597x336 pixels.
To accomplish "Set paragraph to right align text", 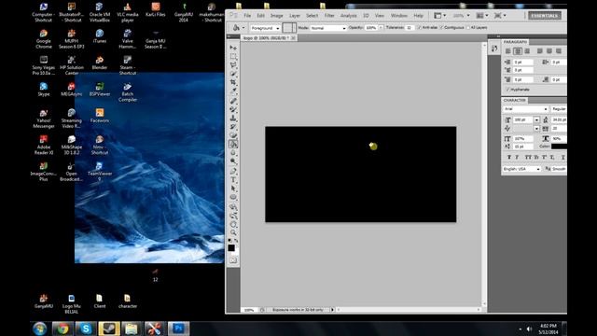I will [x=527, y=51].
